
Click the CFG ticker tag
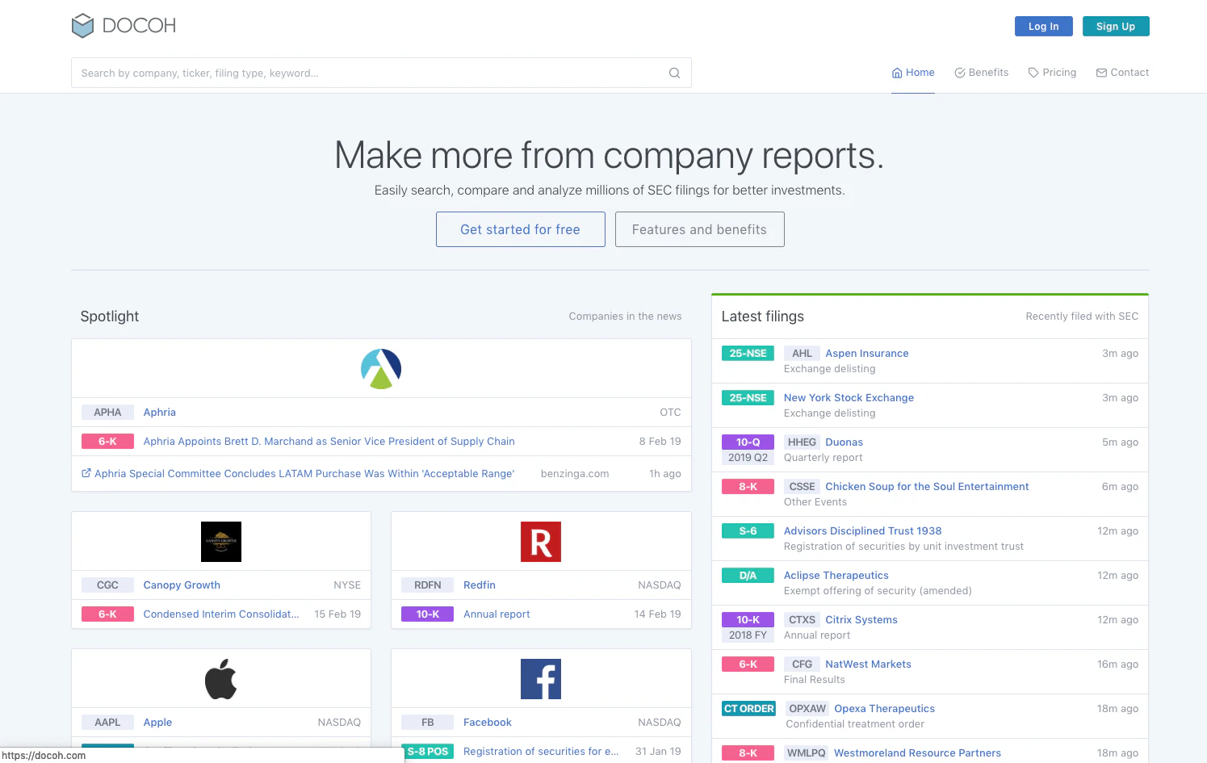pyautogui.click(x=803, y=664)
